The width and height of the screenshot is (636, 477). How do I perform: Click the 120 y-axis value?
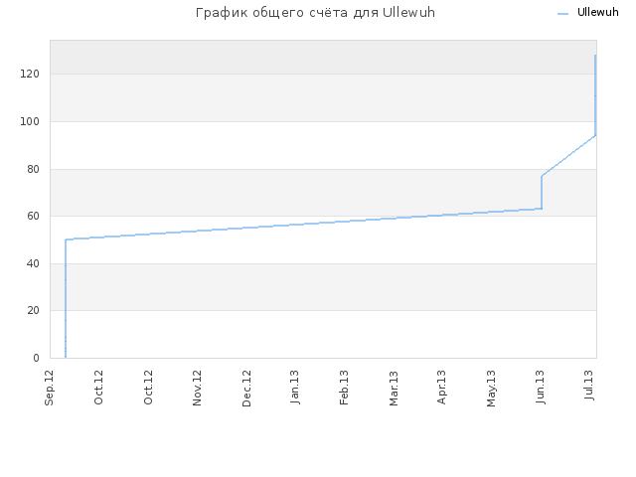click(30, 74)
